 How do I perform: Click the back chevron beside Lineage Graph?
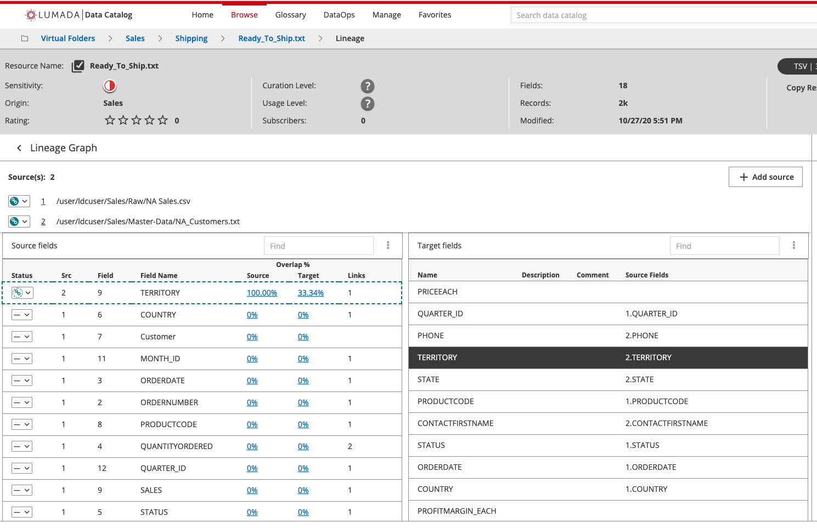[19, 147]
